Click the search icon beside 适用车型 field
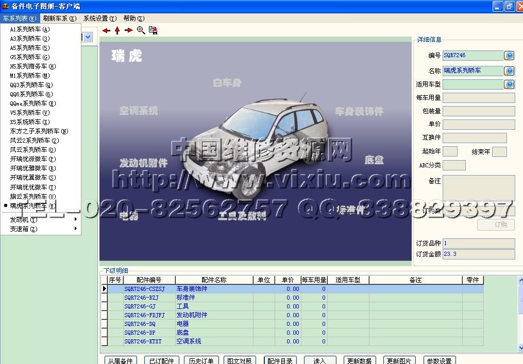This screenshot has width=523, height=364. pyautogui.click(x=509, y=84)
